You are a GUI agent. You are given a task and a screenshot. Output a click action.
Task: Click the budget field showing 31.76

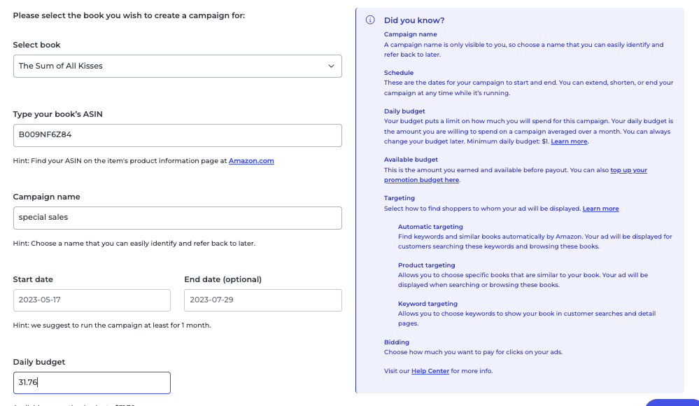tap(92, 383)
